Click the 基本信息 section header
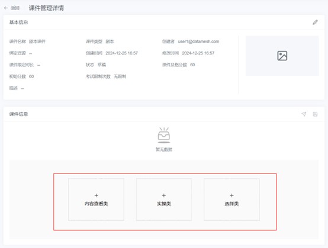Image resolution: width=328 pixels, height=248 pixels. pyautogui.click(x=18, y=22)
